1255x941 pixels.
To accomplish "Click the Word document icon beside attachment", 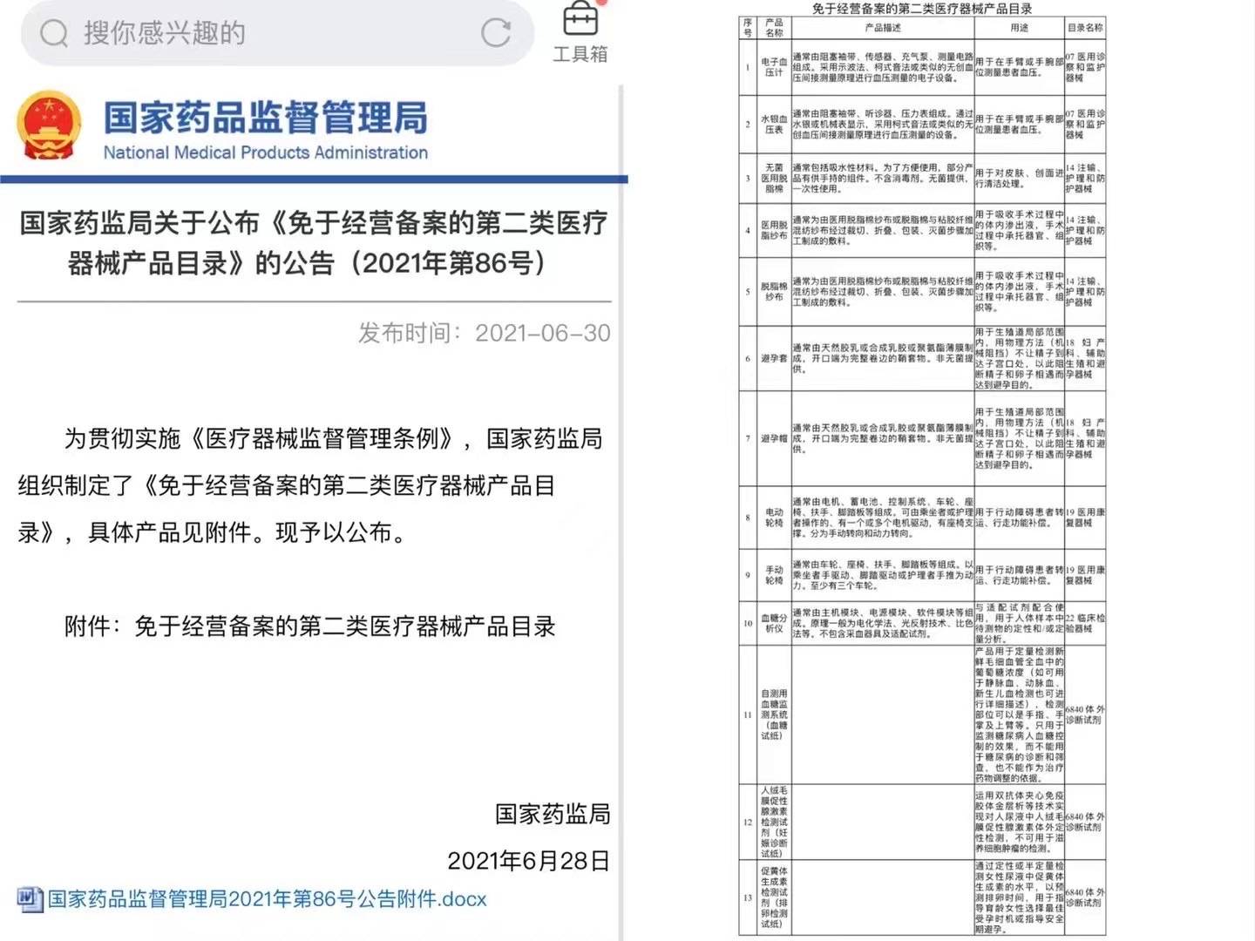I will click(29, 899).
